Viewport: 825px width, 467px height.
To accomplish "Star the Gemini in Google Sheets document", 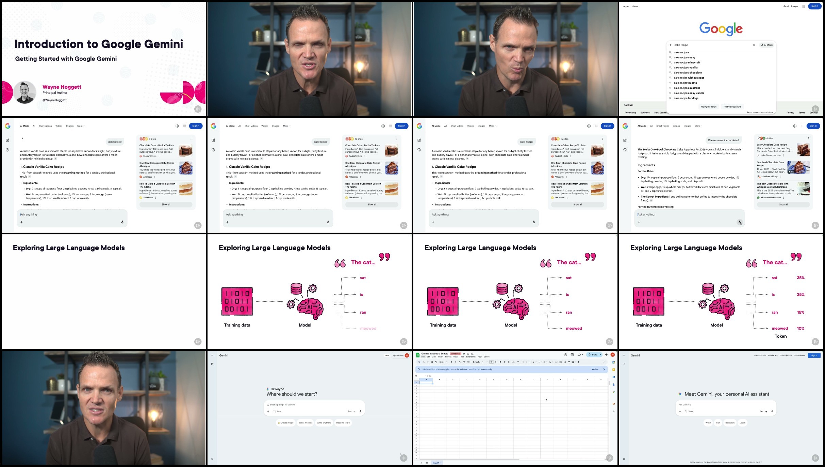I will click(x=464, y=354).
